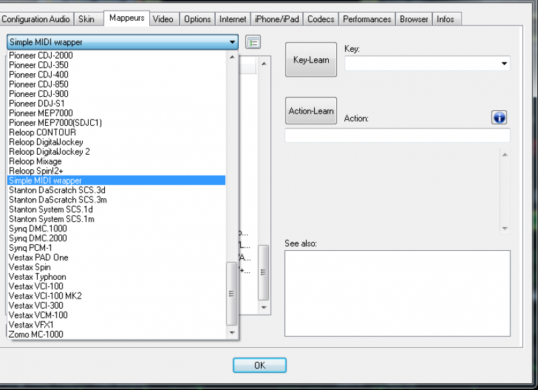Choose Synq PCM-1 from the list
Screen dimensions: 538x390
(x=116, y=247)
